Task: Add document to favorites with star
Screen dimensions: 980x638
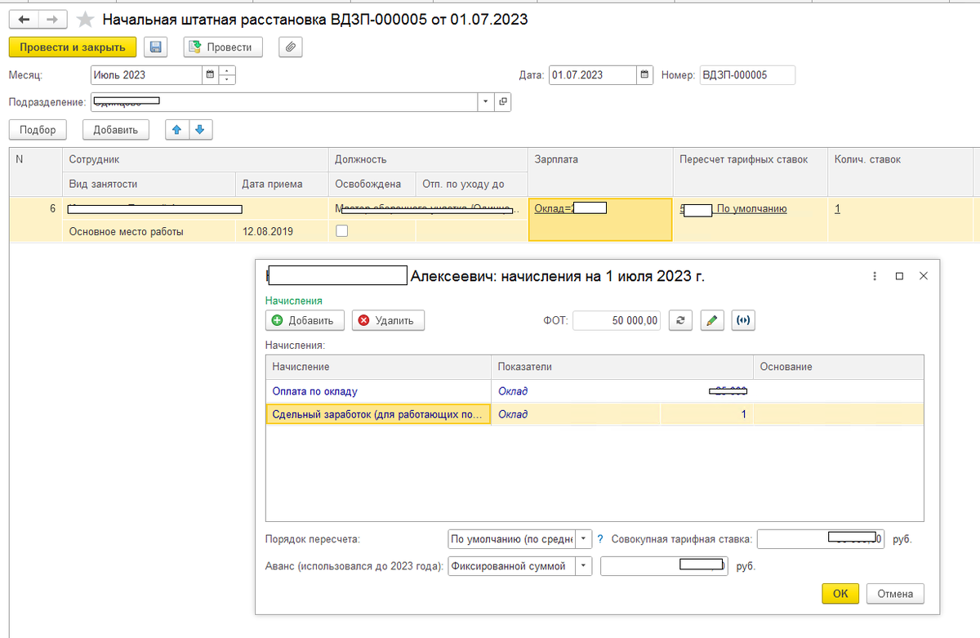Action: (x=85, y=20)
